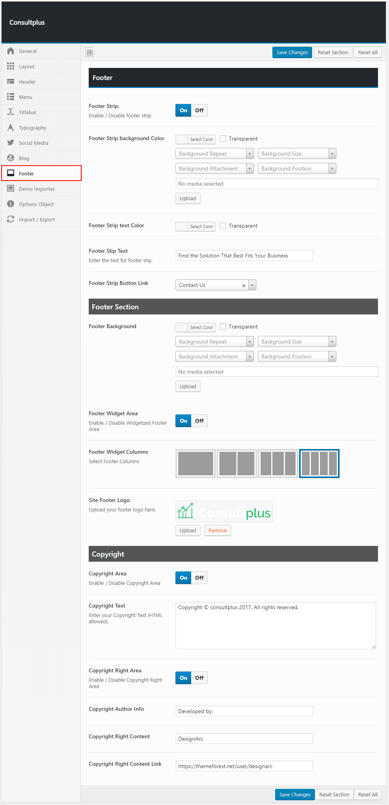Click the Import / Export refresh icon
The height and width of the screenshot is (805, 389).
click(x=11, y=219)
